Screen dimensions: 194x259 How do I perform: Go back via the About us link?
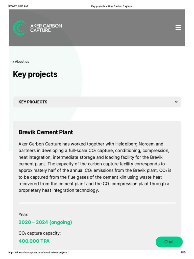[21, 62]
